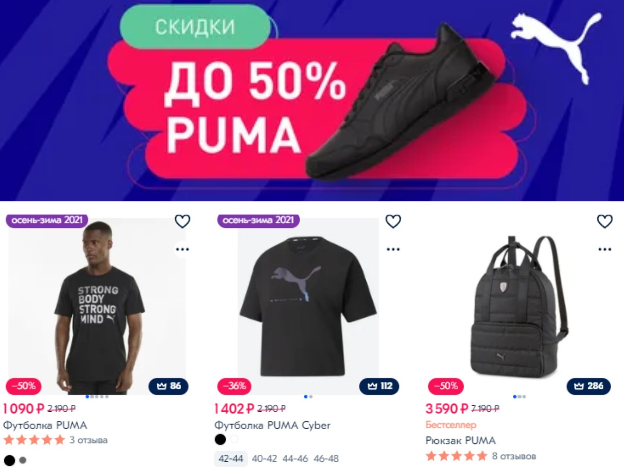The width and height of the screenshot is (624, 471).
Task: Click the crown 112 points badge
Action: 380,386
